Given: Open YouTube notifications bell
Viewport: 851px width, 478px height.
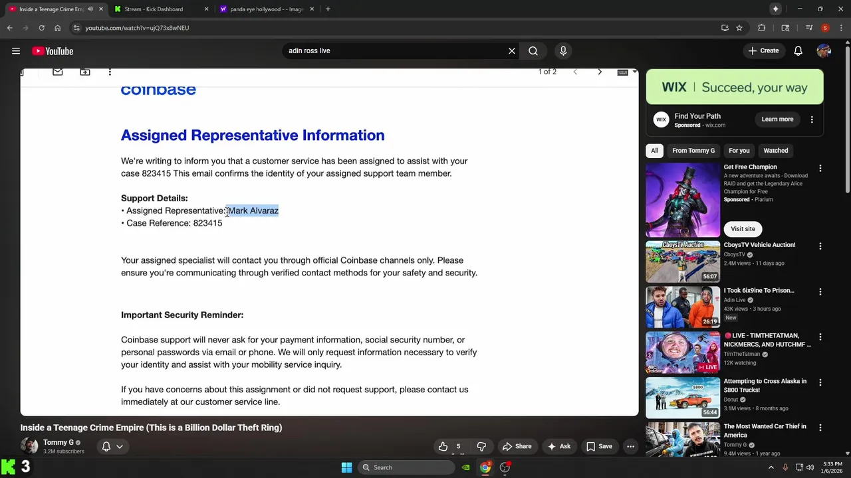Looking at the screenshot, I should click(798, 51).
